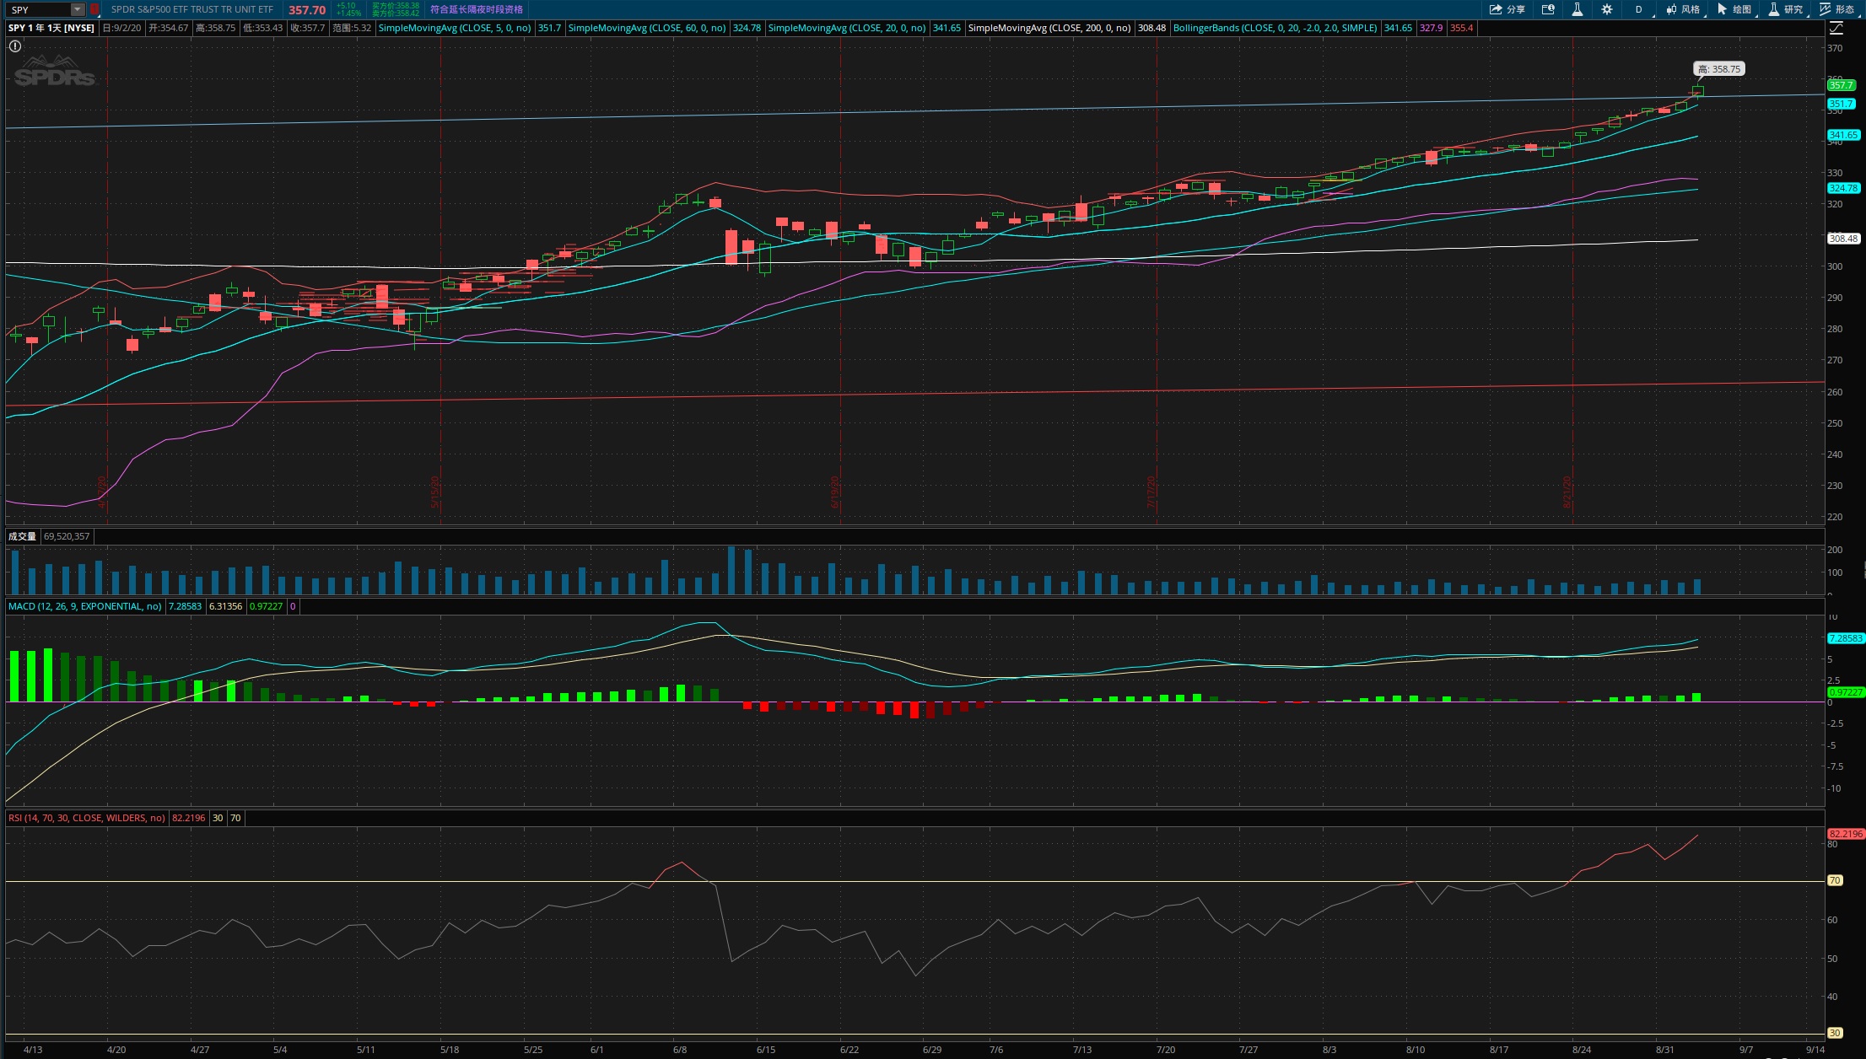This screenshot has height=1059, width=1866.
Task: Click the flask Edit Studies icon
Action: pos(1577,9)
